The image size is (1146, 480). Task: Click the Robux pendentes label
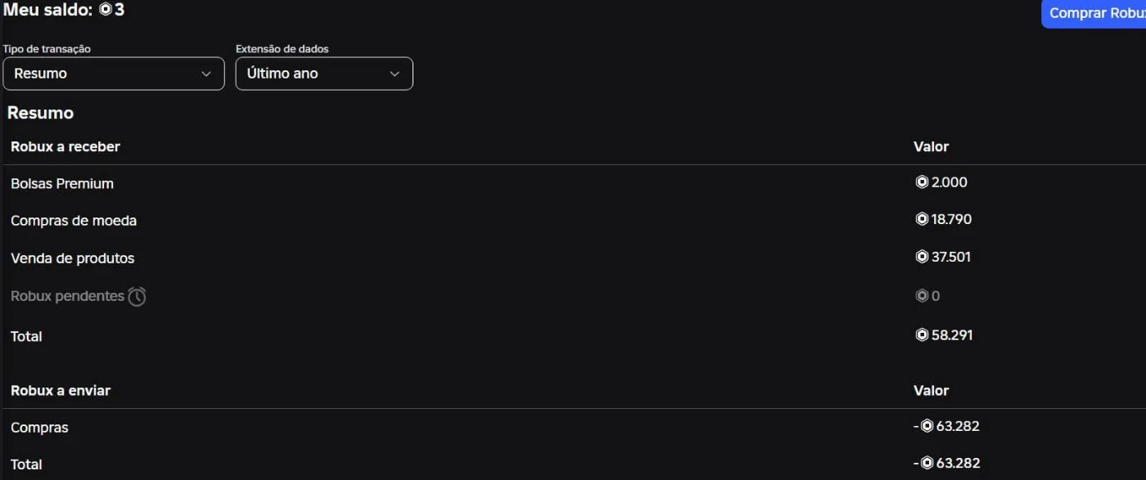tap(67, 296)
